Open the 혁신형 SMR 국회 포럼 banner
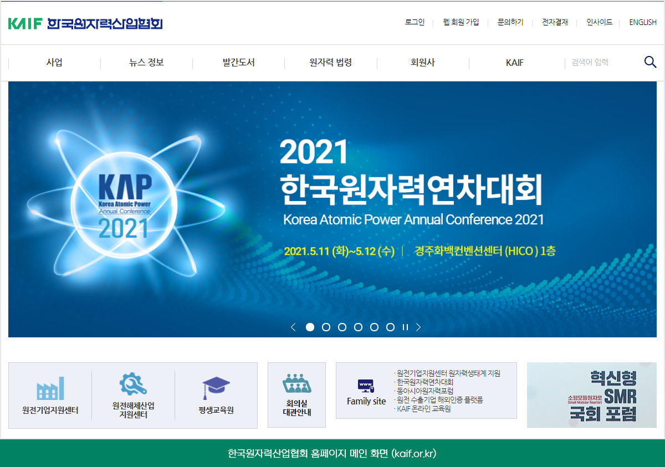This screenshot has height=467, width=665. (x=592, y=395)
